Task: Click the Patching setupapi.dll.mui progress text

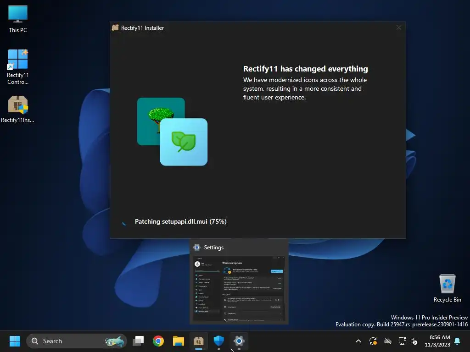Action: [x=181, y=221]
